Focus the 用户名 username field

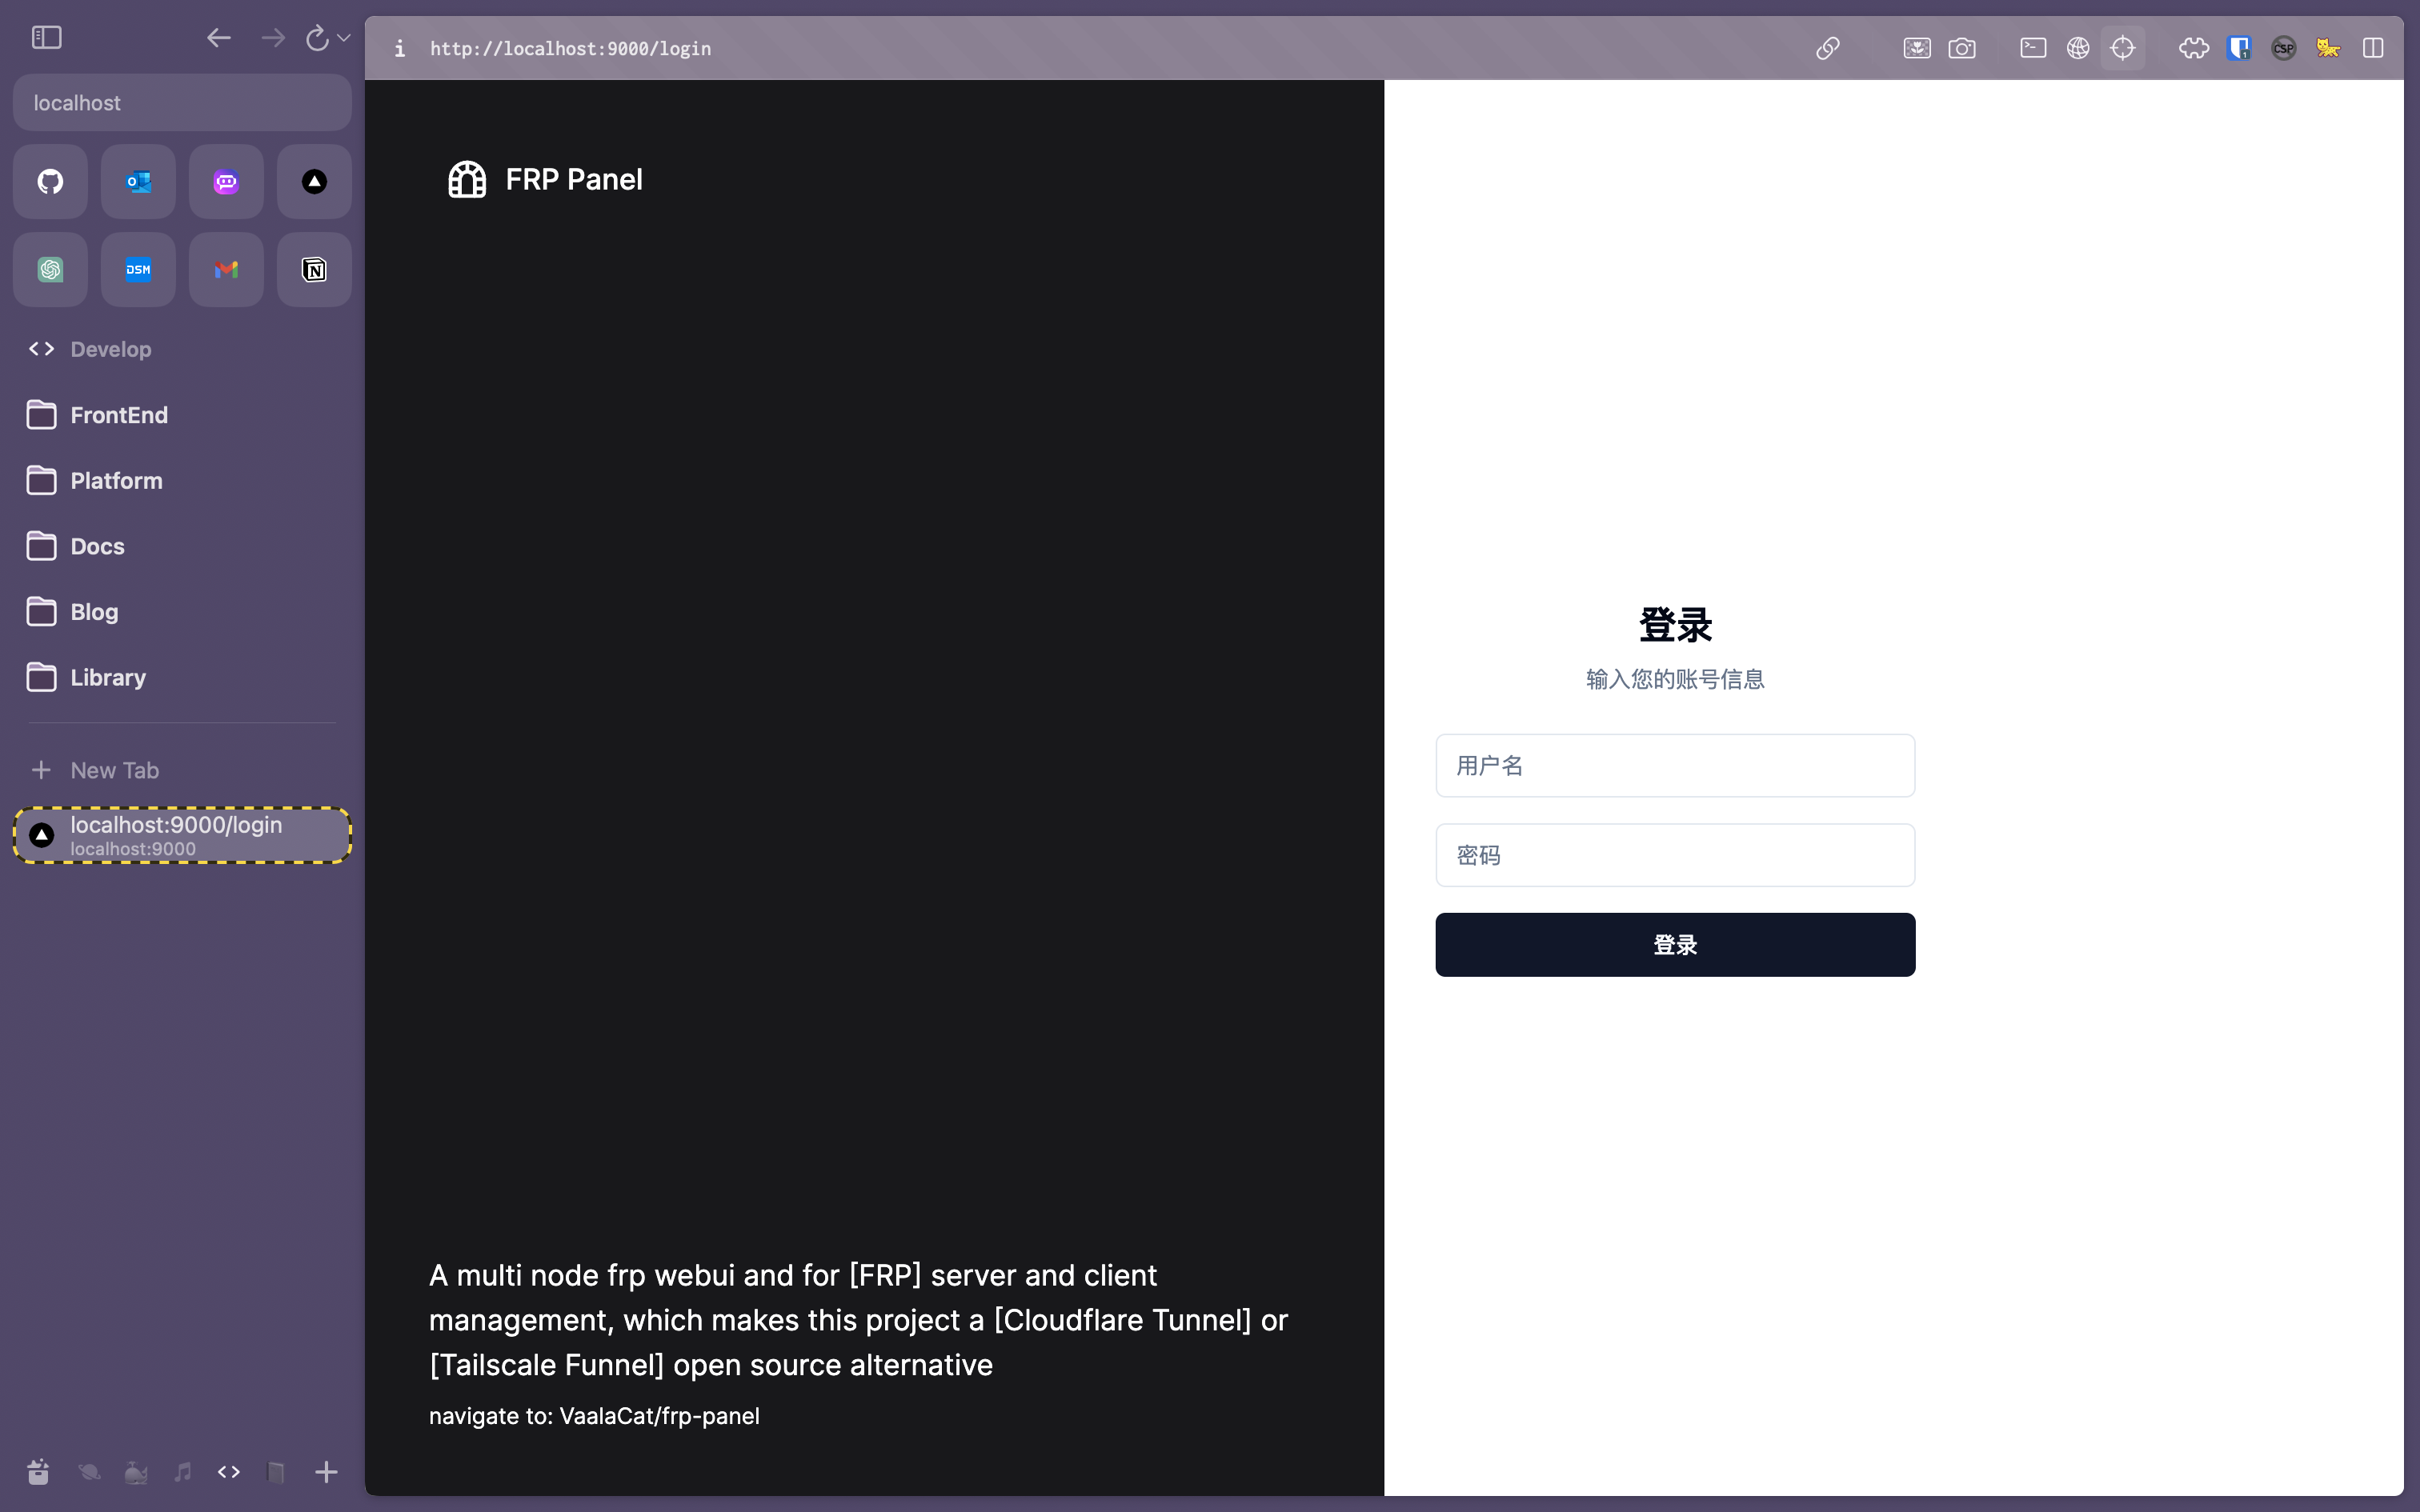pyautogui.click(x=1675, y=766)
